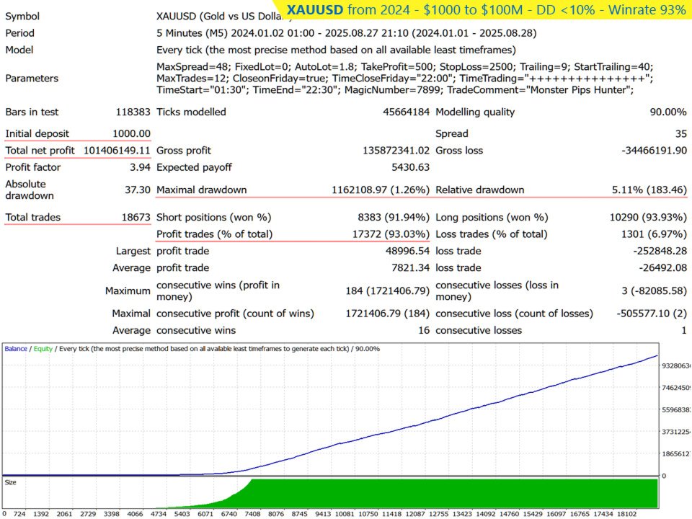This screenshot has height=519, width=692.
Task: Click the Balance legend label in chart
Action: point(16,349)
